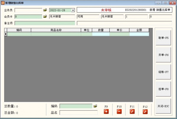Image resolution: width=177 pixels, height=119 pixels.
Task: Click the 总金额: 0 label
Action: click(x=11, y=113)
